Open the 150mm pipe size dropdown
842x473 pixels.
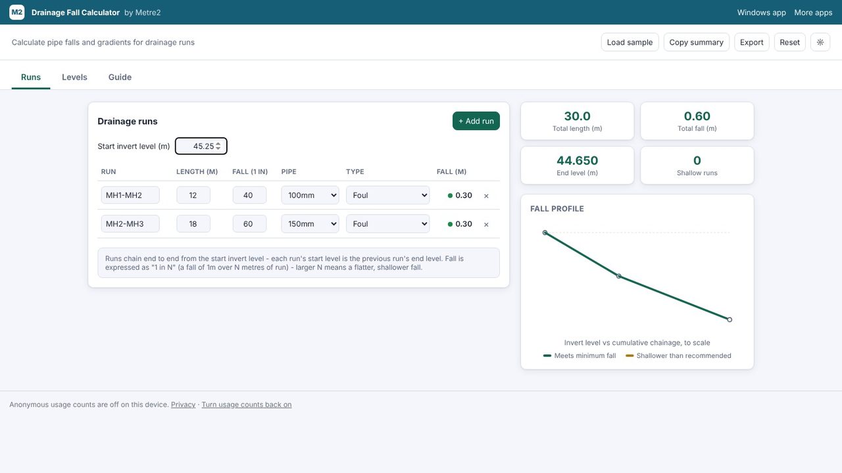(x=310, y=223)
